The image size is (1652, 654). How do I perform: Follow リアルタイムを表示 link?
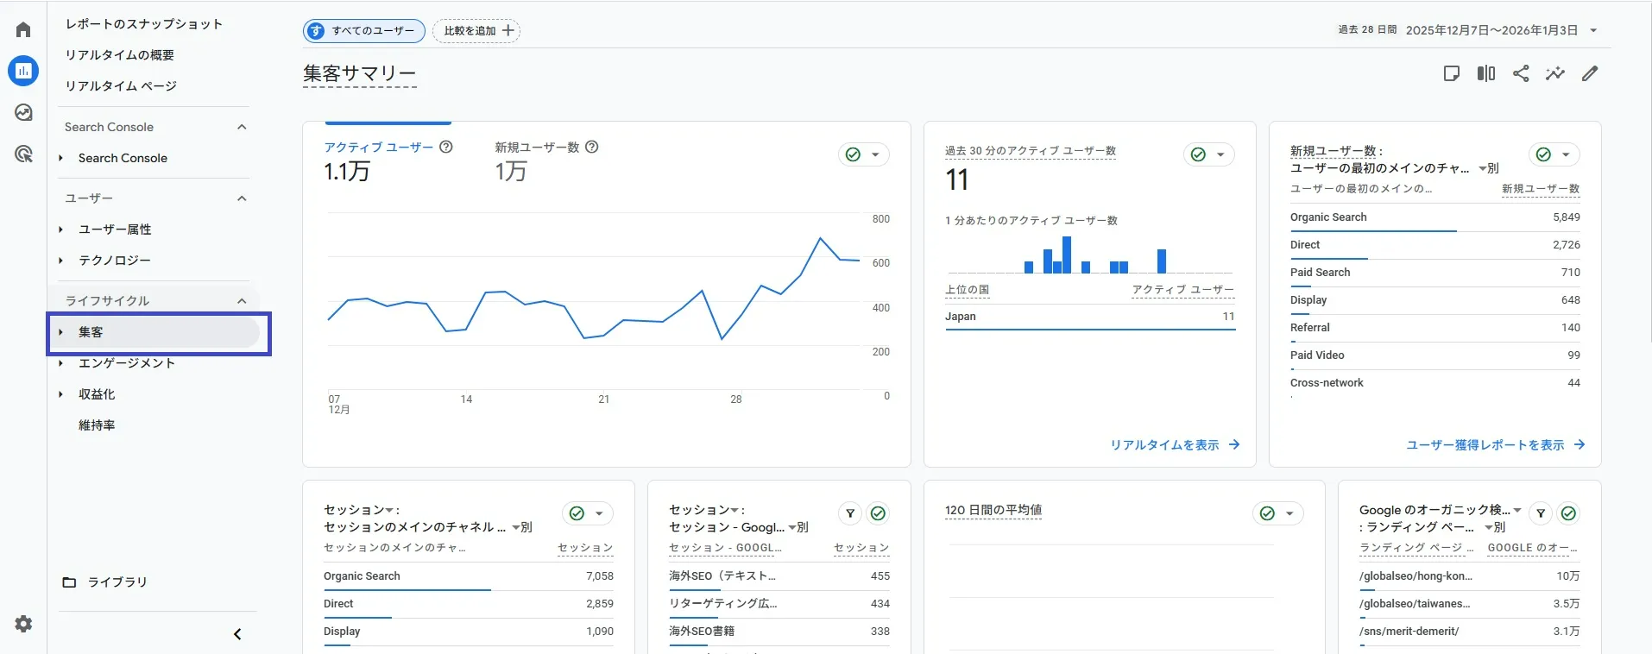pos(1175,445)
